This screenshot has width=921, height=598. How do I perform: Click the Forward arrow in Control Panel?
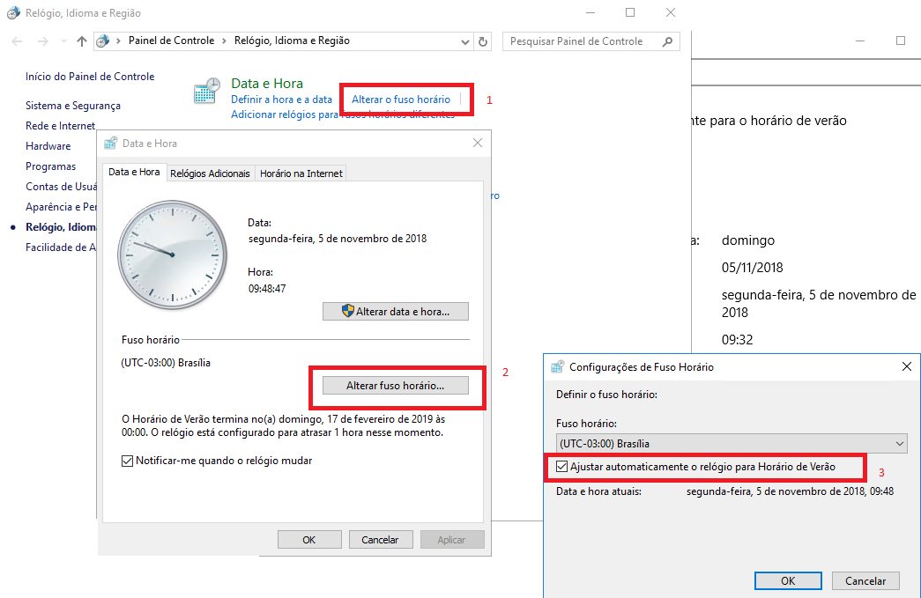pos(43,41)
